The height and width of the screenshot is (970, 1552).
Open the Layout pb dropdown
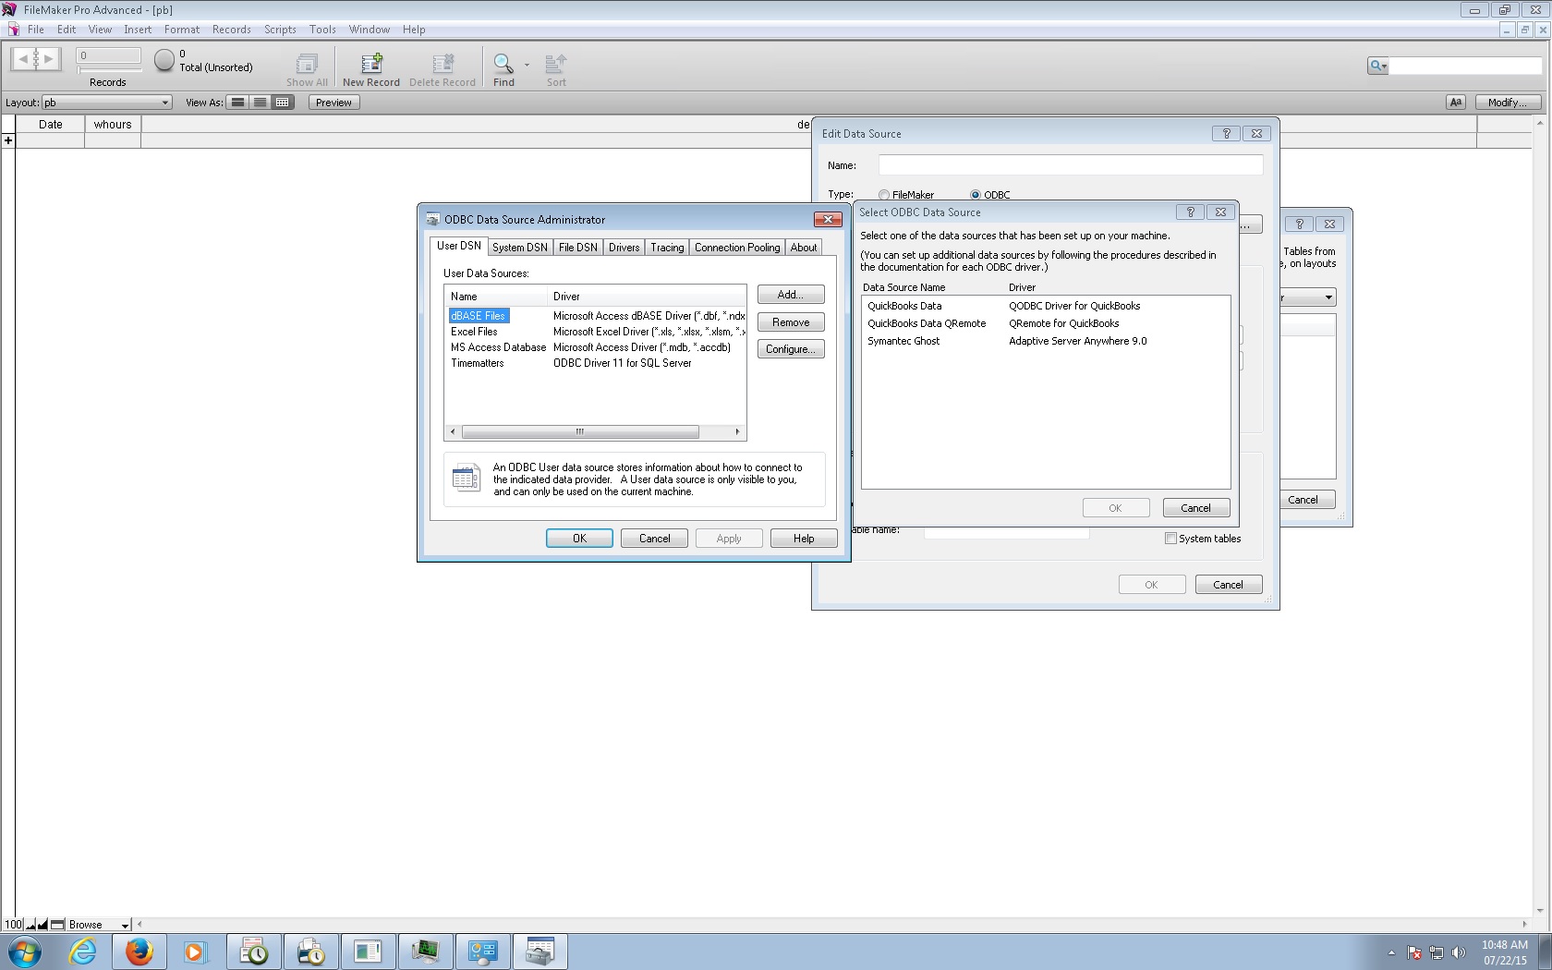(x=107, y=103)
